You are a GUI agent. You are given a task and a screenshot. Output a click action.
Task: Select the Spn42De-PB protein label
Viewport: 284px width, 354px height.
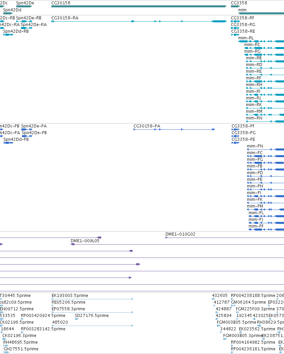[34, 132]
